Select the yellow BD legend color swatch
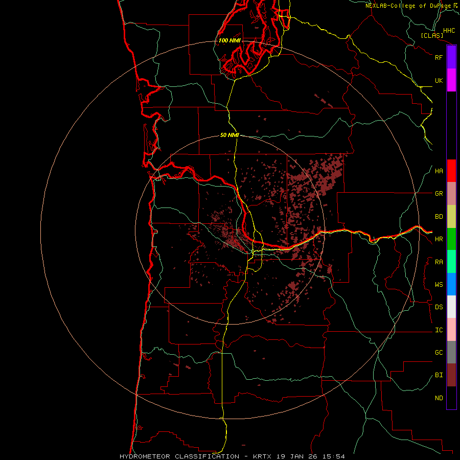This screenshot has height=460, width=460. 451,217
